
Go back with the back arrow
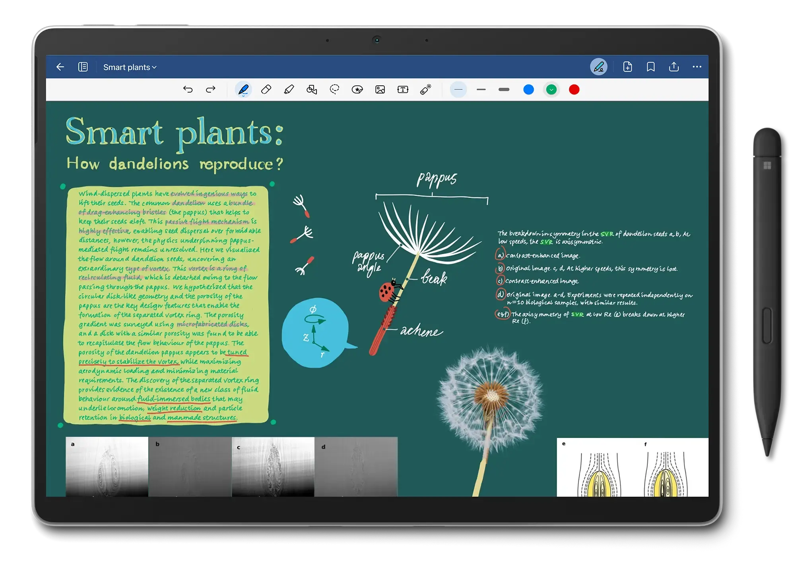click(x=60, y=67)
